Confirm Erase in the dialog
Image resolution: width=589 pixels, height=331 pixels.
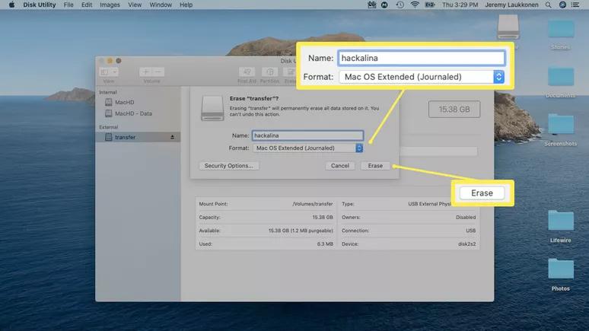(x=375, y=166)
